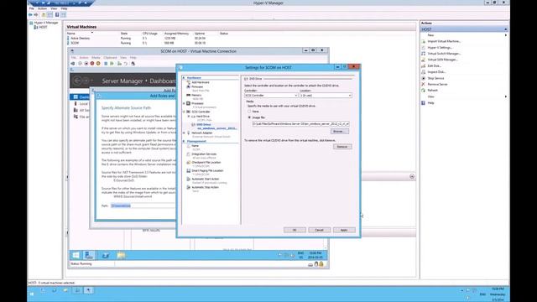The height and width of the screenshot is (302, 537).
Task: Select SCSI Controller in hardware tree
Action: (201, 112)
